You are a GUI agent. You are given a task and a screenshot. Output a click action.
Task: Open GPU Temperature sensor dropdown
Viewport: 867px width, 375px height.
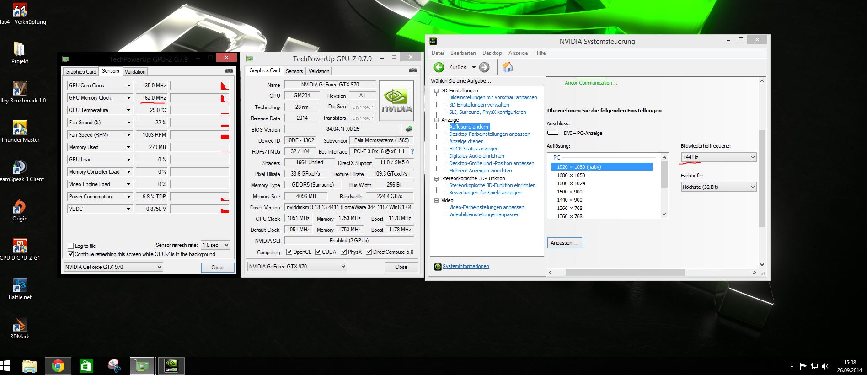[x=128, y=110]
